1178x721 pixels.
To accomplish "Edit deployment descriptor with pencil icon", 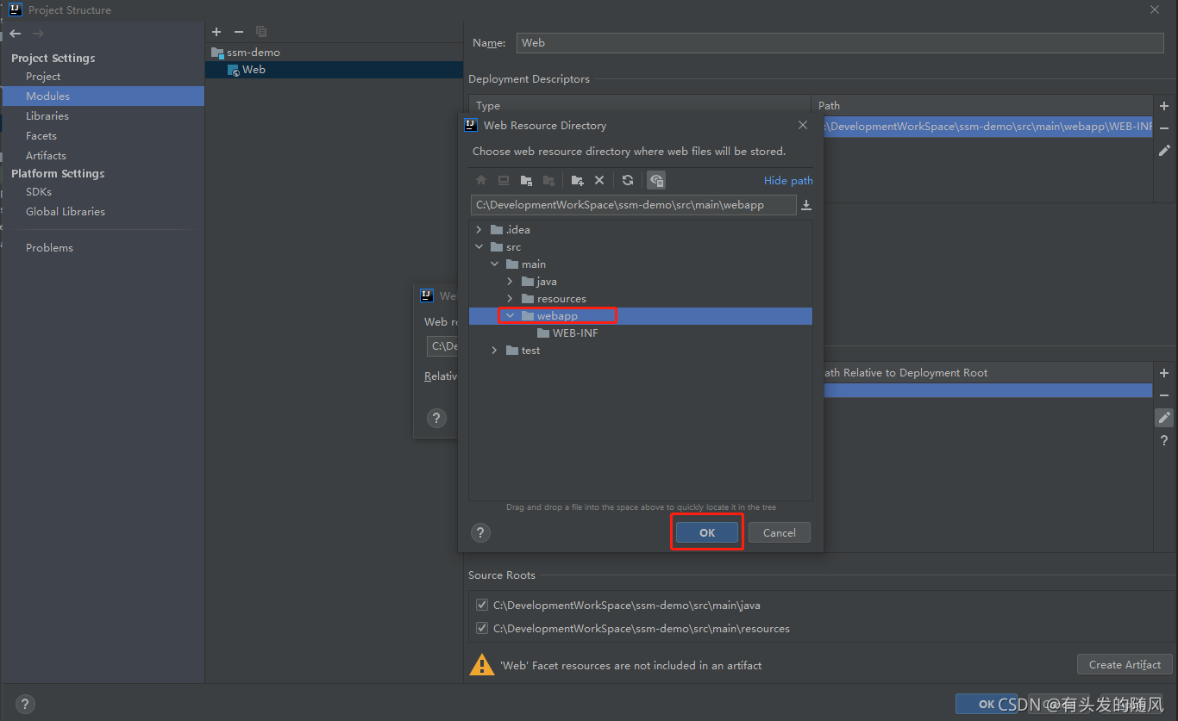I will click(x=1164, y=150).
